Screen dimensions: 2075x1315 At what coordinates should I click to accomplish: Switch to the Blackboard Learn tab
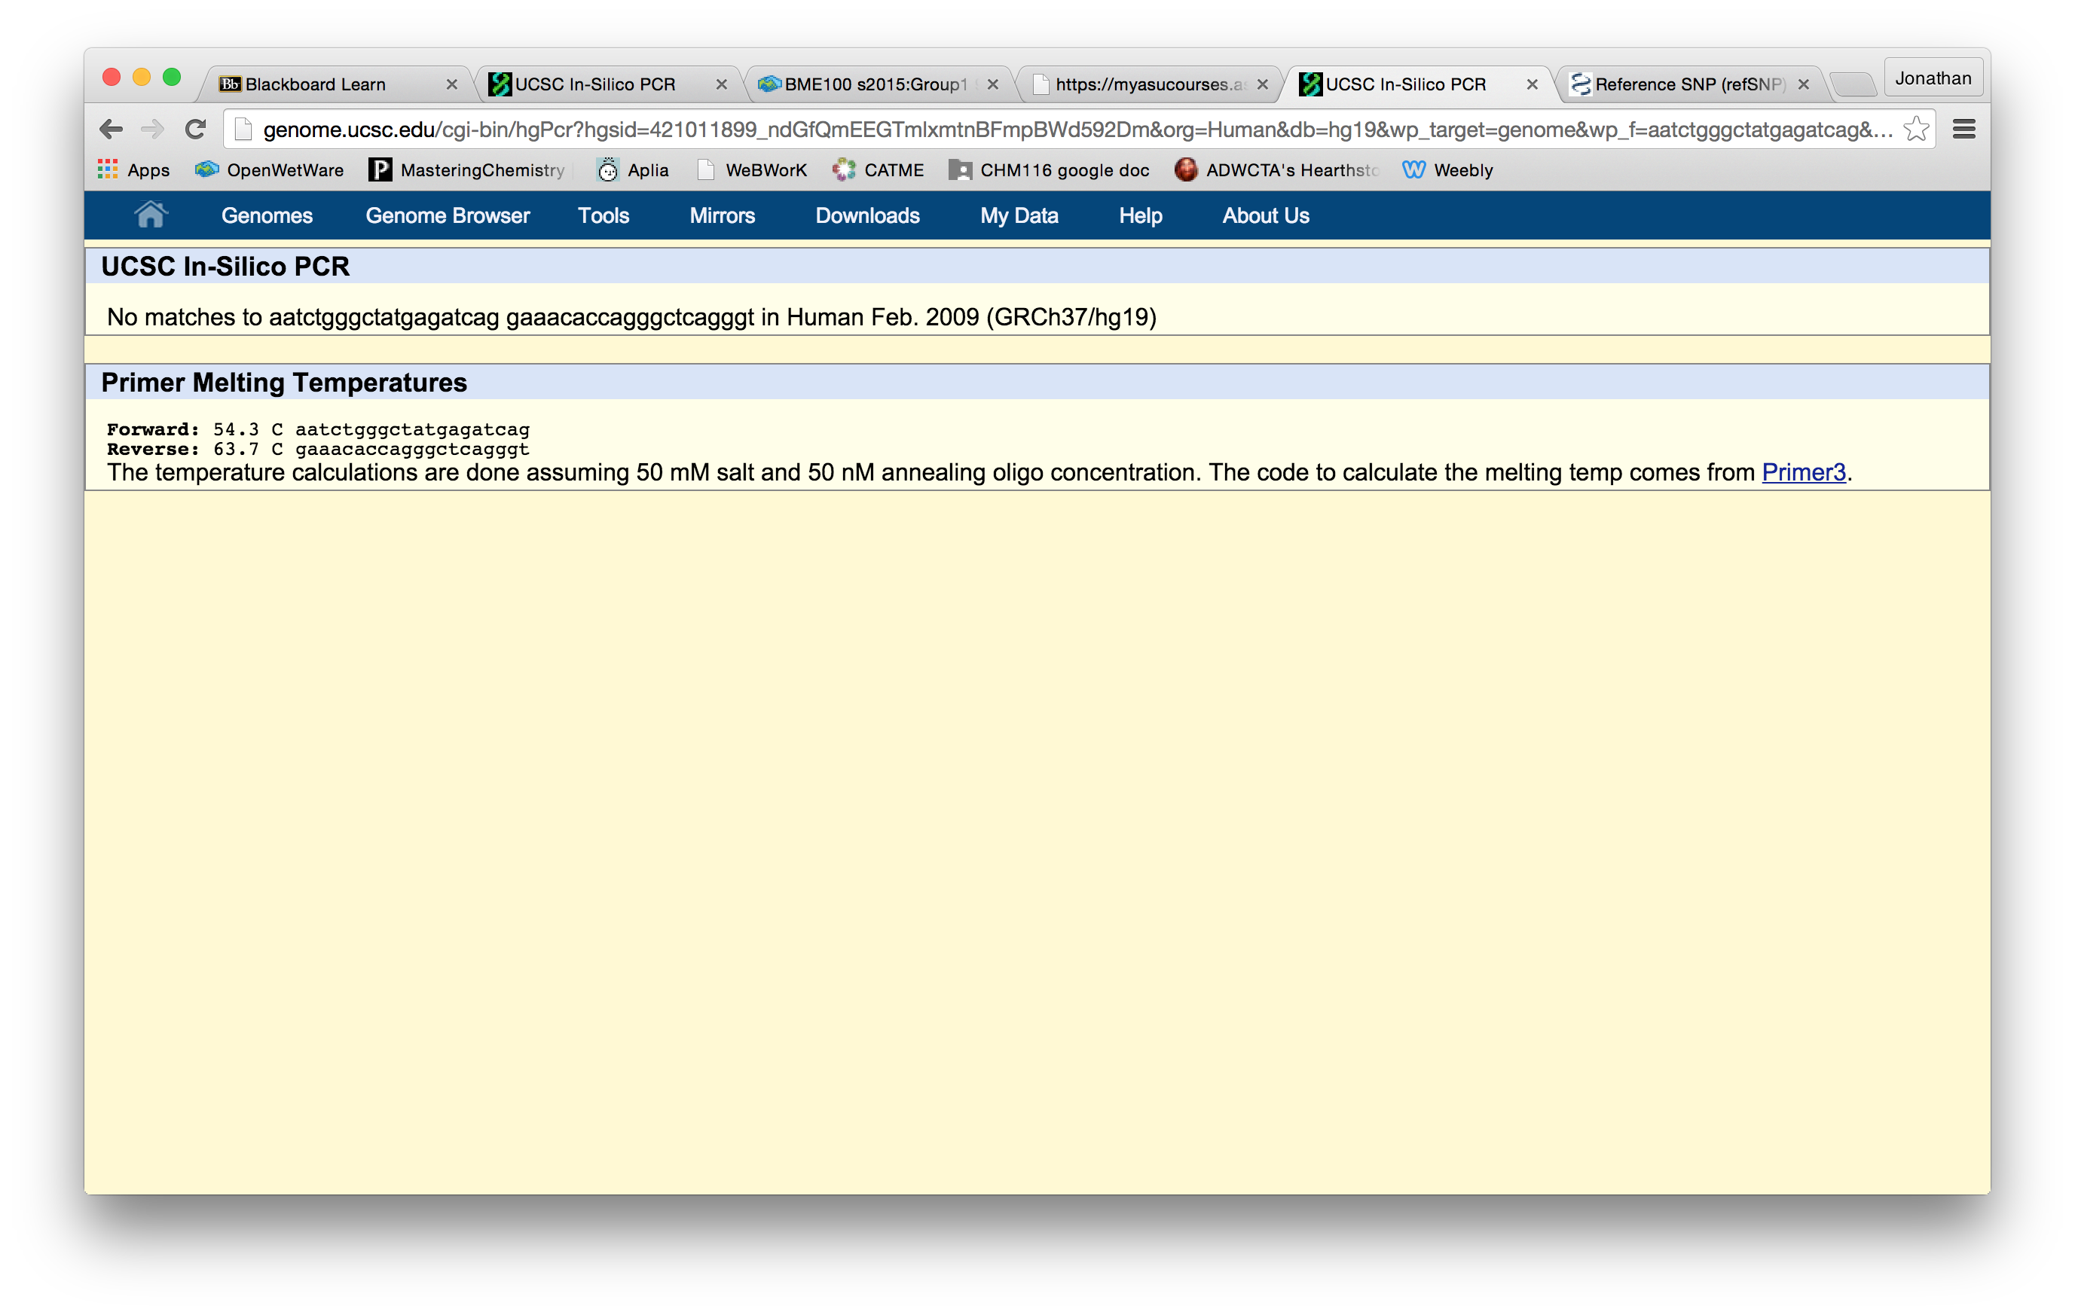click(x=316, y=84)
